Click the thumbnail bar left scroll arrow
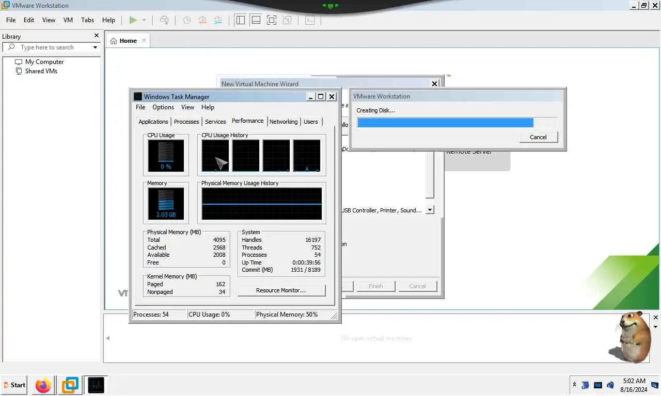 [x=108, y=338]
